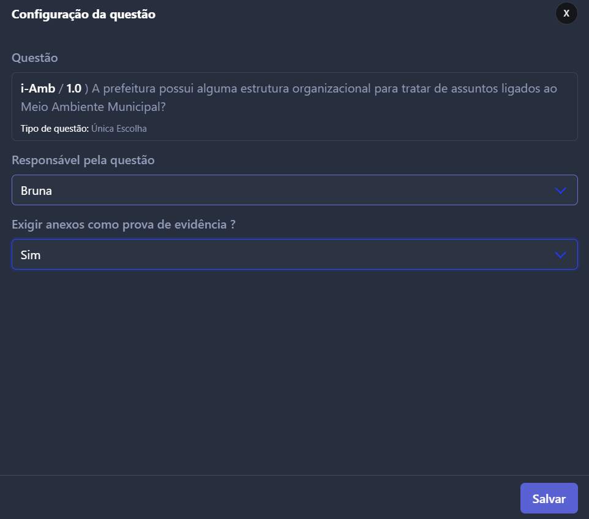Click the Responsável pela questão label
Viewport: 589px width, 519px height.
point(83,161)
